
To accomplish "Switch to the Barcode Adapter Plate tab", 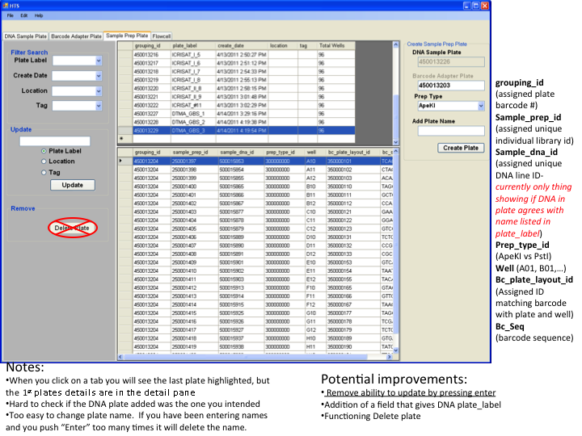I will 76,36.
